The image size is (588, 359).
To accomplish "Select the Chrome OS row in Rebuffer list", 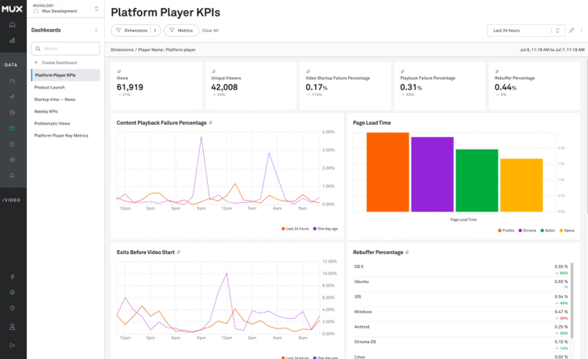I will pyautogui.click(x=461, y=344).
